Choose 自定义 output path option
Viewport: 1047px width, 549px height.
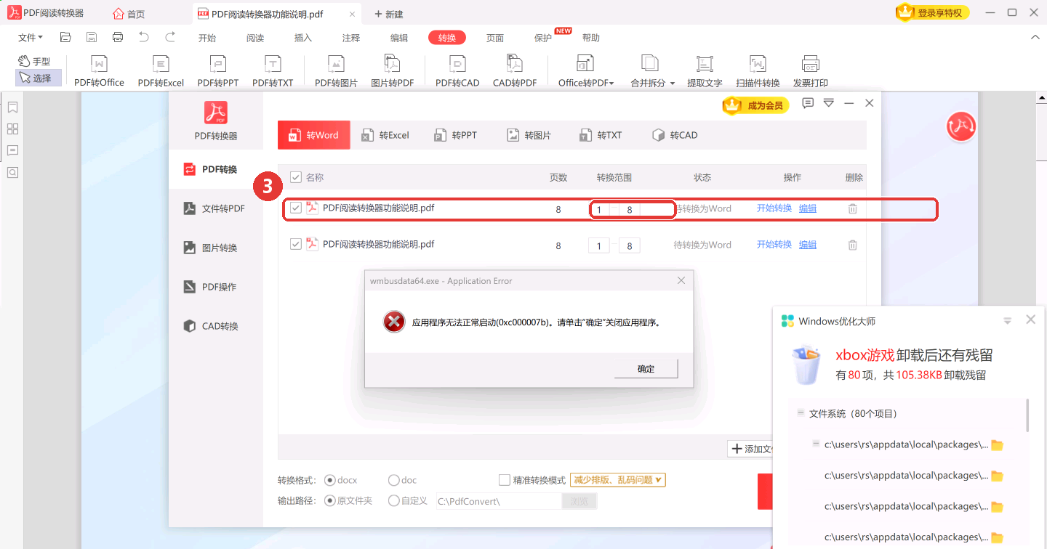pyautogui.click(x=394, y=500)
